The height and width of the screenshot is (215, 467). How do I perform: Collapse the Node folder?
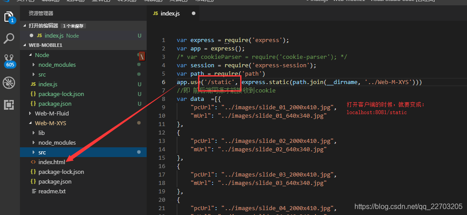pyautogui.click(x=30, y=55)
